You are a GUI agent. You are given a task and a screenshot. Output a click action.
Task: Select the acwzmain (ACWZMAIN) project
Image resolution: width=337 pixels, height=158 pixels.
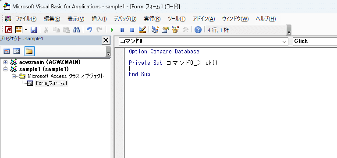tap(50, 62)
